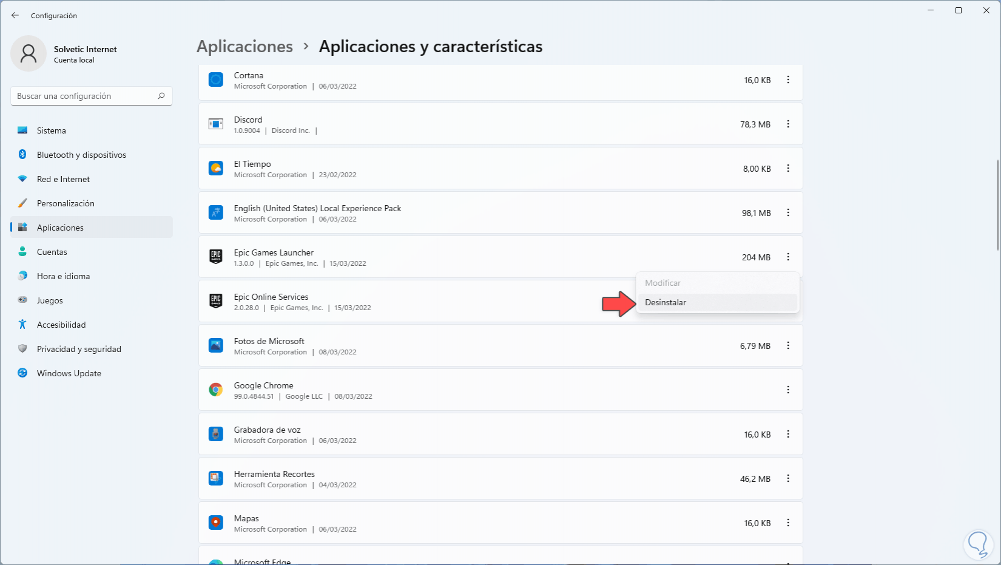Focus the Buscar una configuración search box
The height and width of the screenshot is (565, 1001).
click(92, 96)
